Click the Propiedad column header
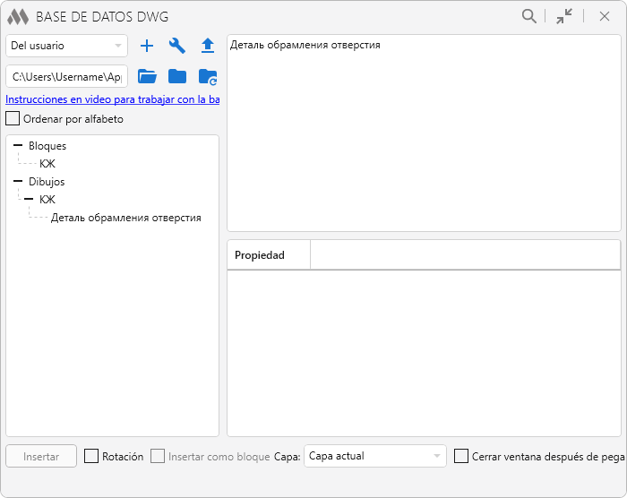Image resolution: width=627 pixels, height=498 pixels. (269, 254)
